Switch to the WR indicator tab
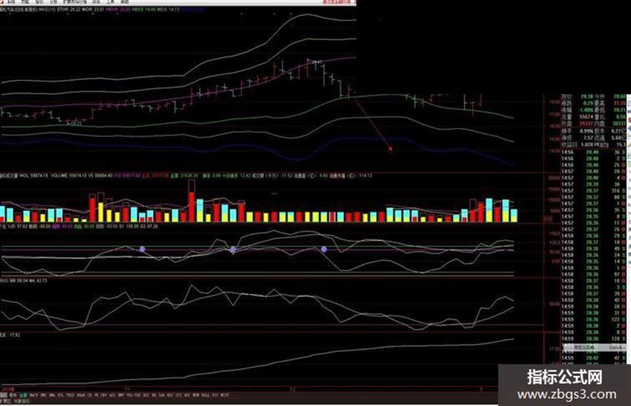Viewport: 631px width, 406px height. [x=154, y=395]
